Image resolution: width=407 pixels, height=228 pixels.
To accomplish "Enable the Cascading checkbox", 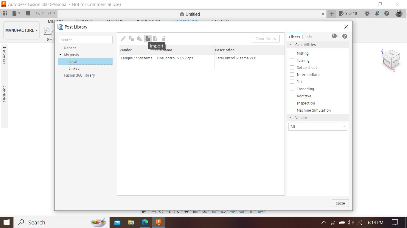I will point(292,89).
